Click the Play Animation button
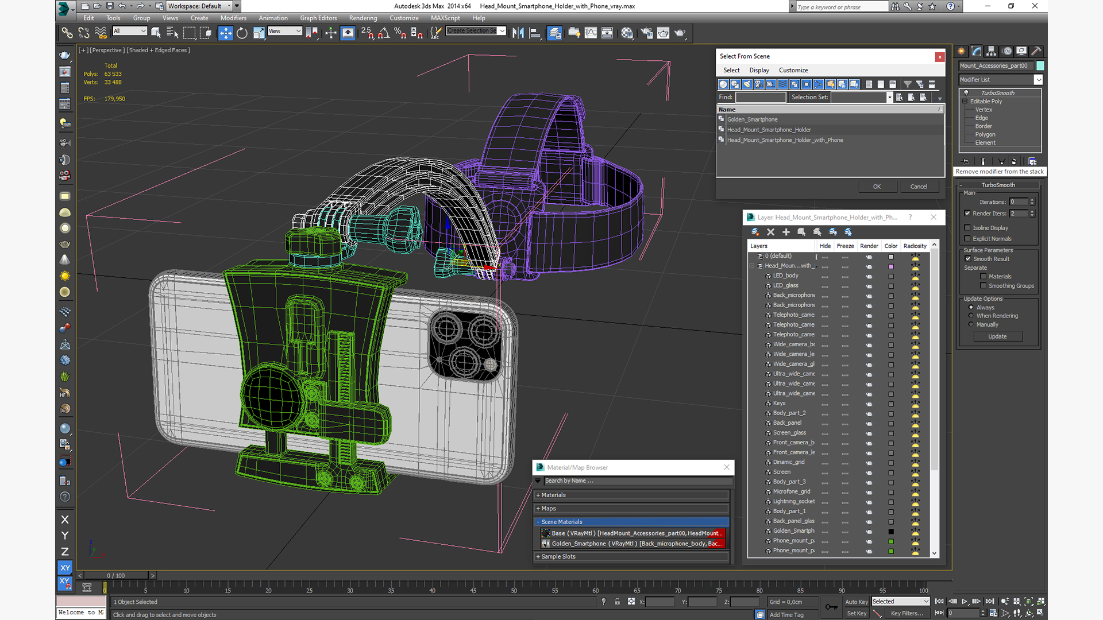The width and height of the screenshot is (1103, 620). [965, 601]
